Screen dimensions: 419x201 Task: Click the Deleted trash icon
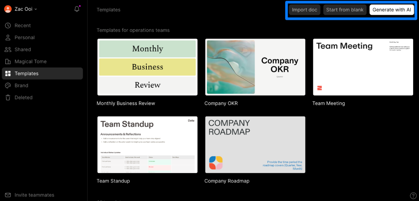pyautogui.click(x=8, y=98)
